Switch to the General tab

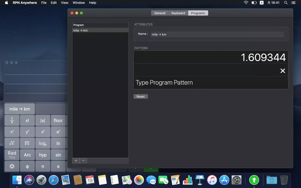(x=160, y=13)
